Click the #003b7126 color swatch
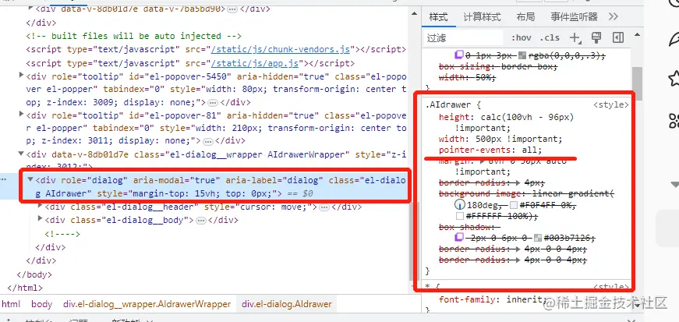This screenshot has height=322, width=679. tap(538, 238)
